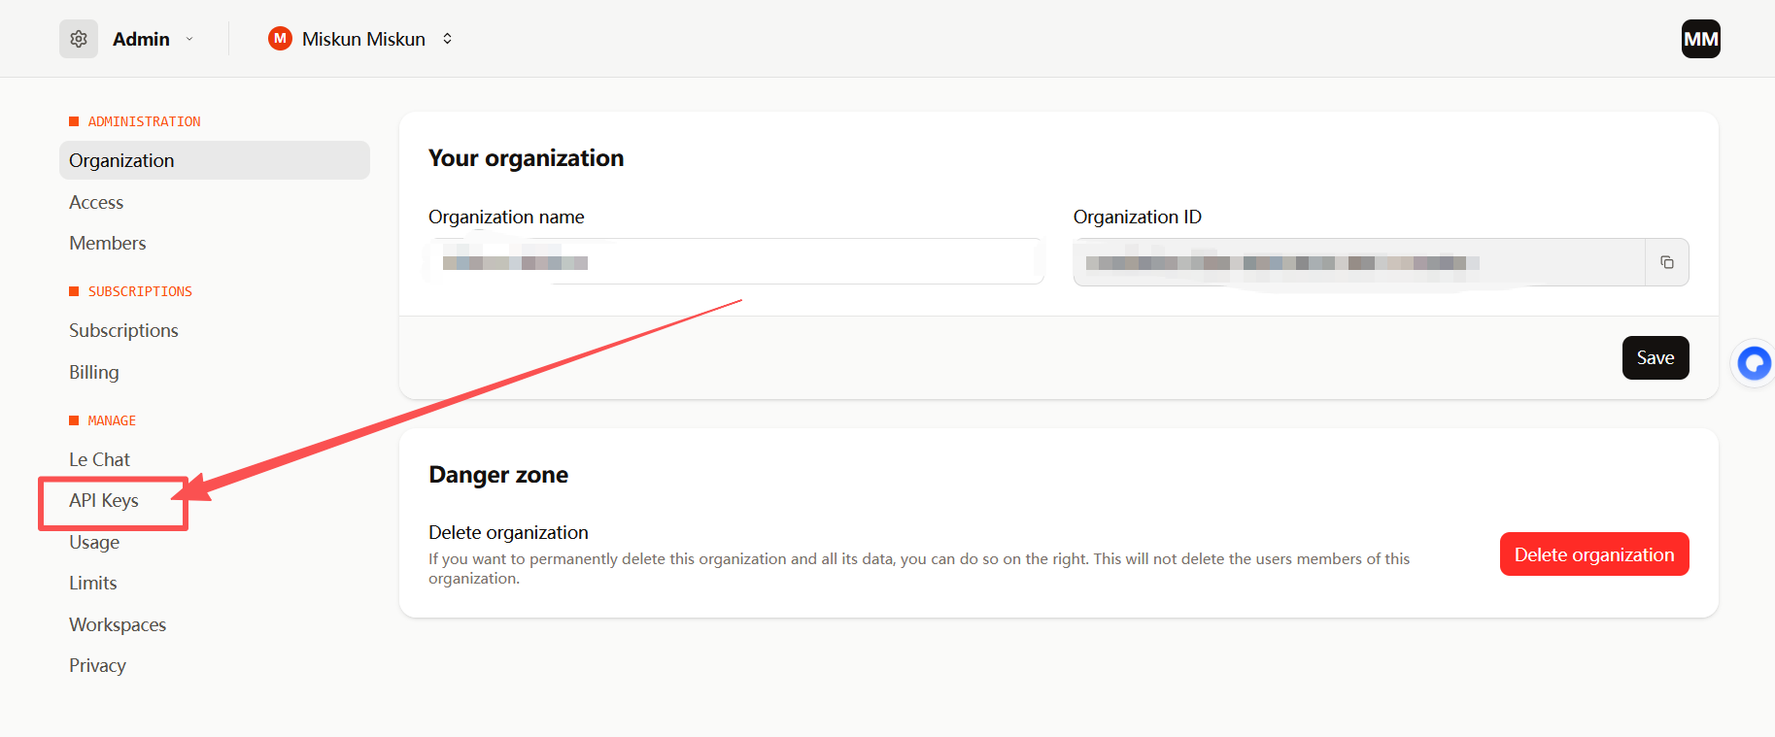
Task: Click the Admin label in header
Action: pyautogui.click(x=141, y=39)
